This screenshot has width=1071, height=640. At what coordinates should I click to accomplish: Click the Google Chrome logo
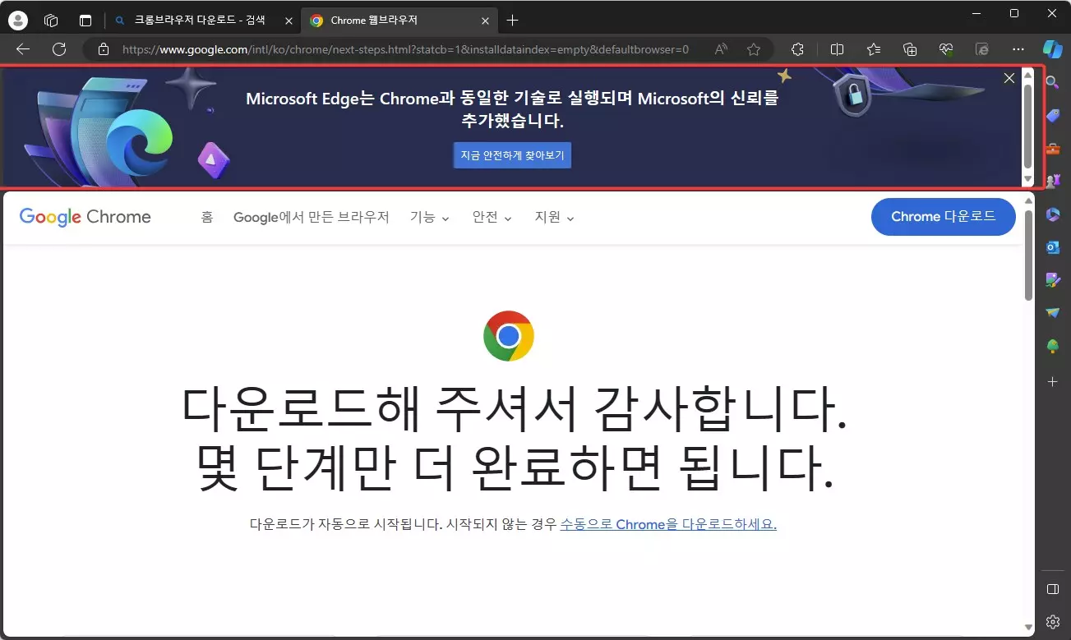pyautogui.click(x=85, y=217)
